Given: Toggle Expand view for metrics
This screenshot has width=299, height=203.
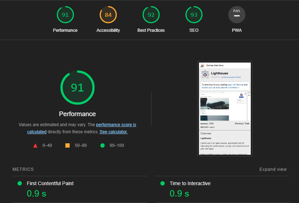Looking at the screenshot, I should tap(273, 169).
